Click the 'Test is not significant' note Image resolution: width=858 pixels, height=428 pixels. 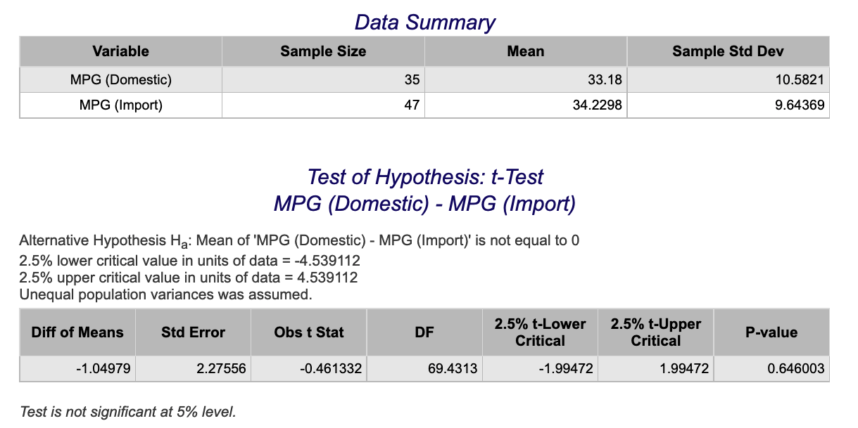coord(128,412)
